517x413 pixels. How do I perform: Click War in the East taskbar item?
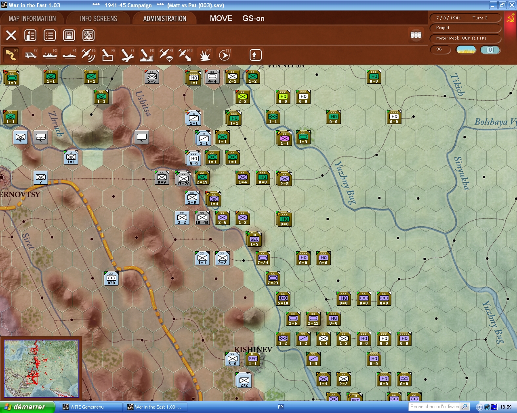[x=156, y=407]
